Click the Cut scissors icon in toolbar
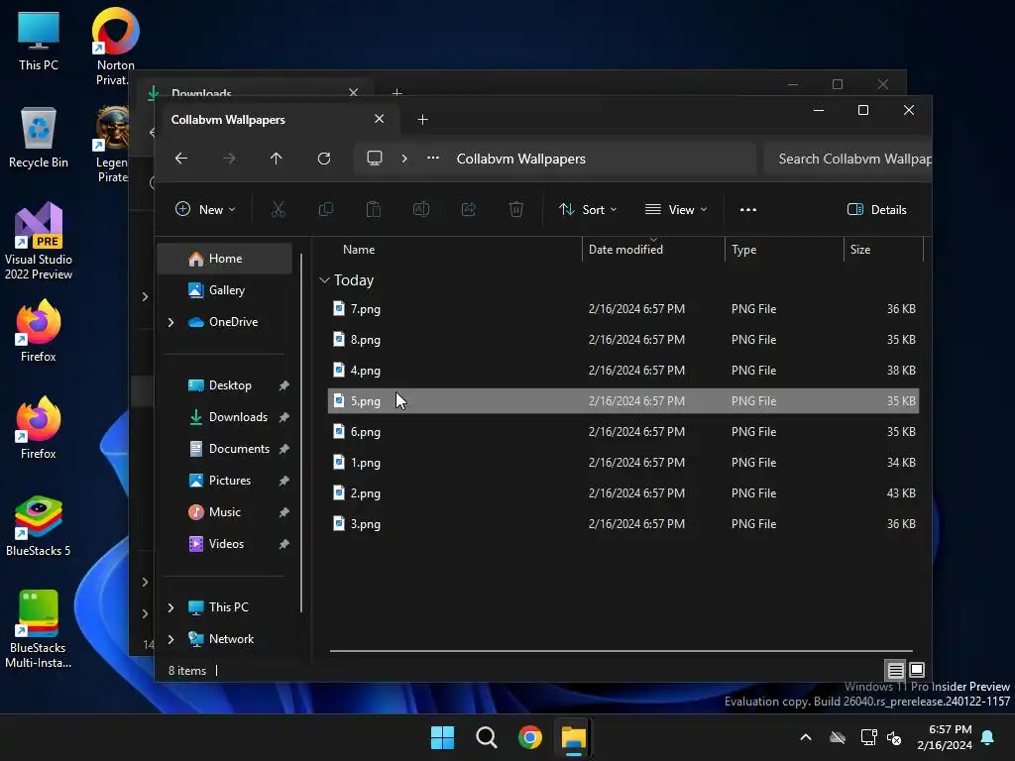1015x761 pixels. 278,210
